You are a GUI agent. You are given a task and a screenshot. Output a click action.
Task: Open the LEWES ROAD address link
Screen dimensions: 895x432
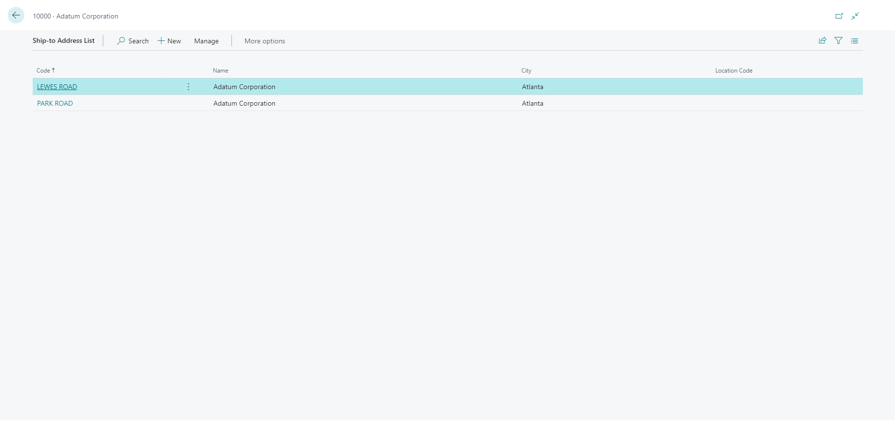tap(57, 87)
